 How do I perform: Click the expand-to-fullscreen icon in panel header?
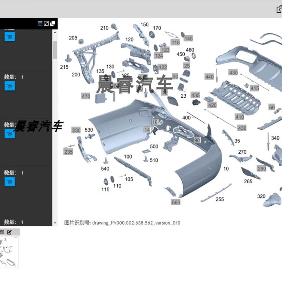click(x=46, y=23)
